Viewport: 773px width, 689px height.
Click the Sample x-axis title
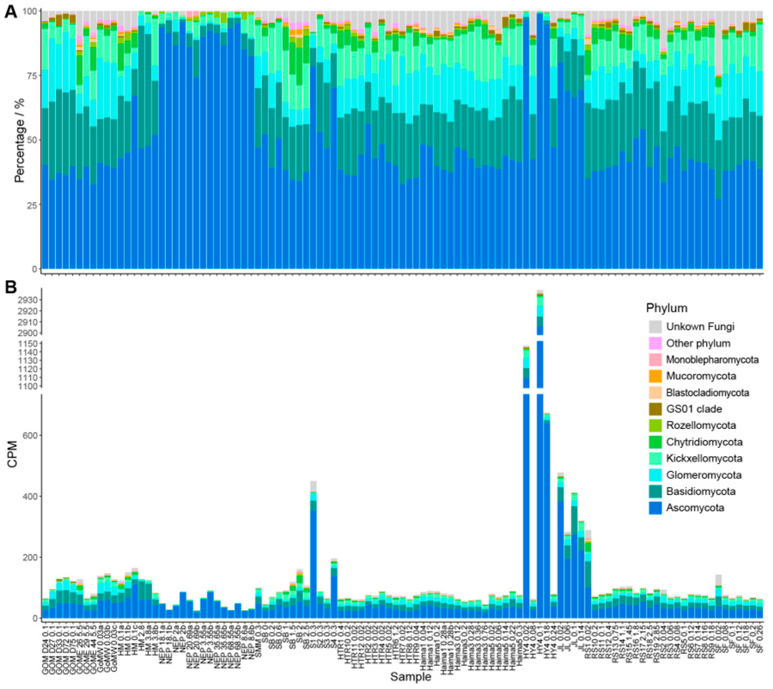coord(410,677)
